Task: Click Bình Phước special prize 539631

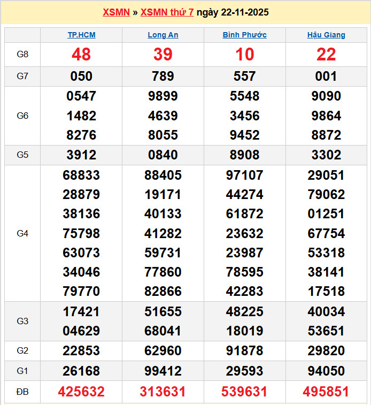Action: coord(244,392)
